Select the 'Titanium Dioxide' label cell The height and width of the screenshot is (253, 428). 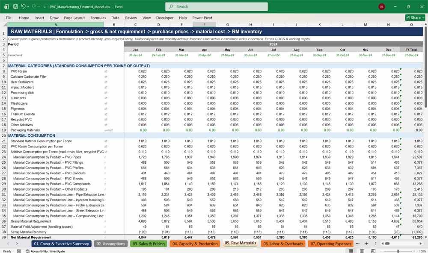point(23,114)
